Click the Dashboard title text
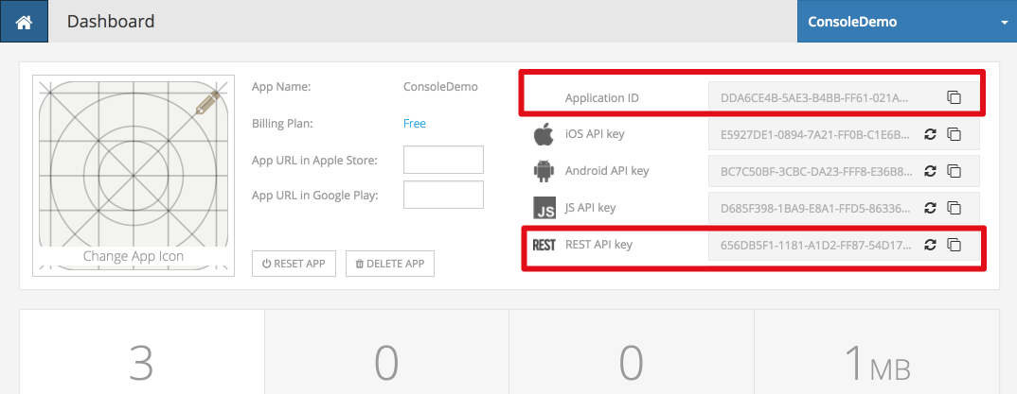The image size is (1017, 394). tap(111, 22)
